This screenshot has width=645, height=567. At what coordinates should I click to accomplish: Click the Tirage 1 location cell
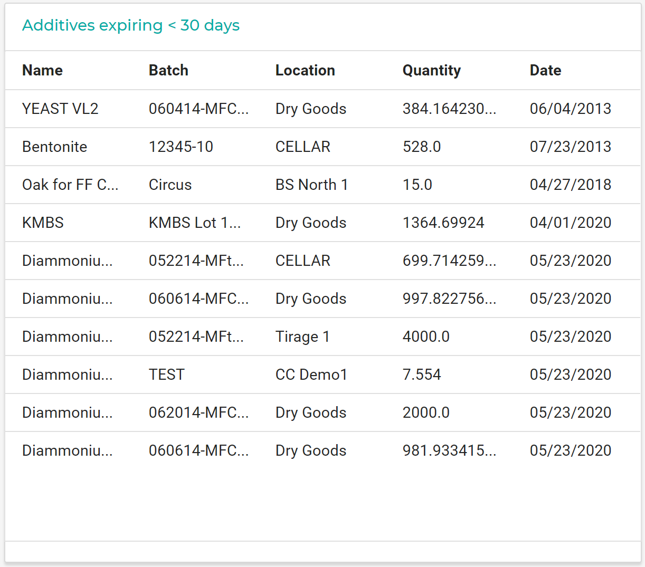tap(303, 337)
